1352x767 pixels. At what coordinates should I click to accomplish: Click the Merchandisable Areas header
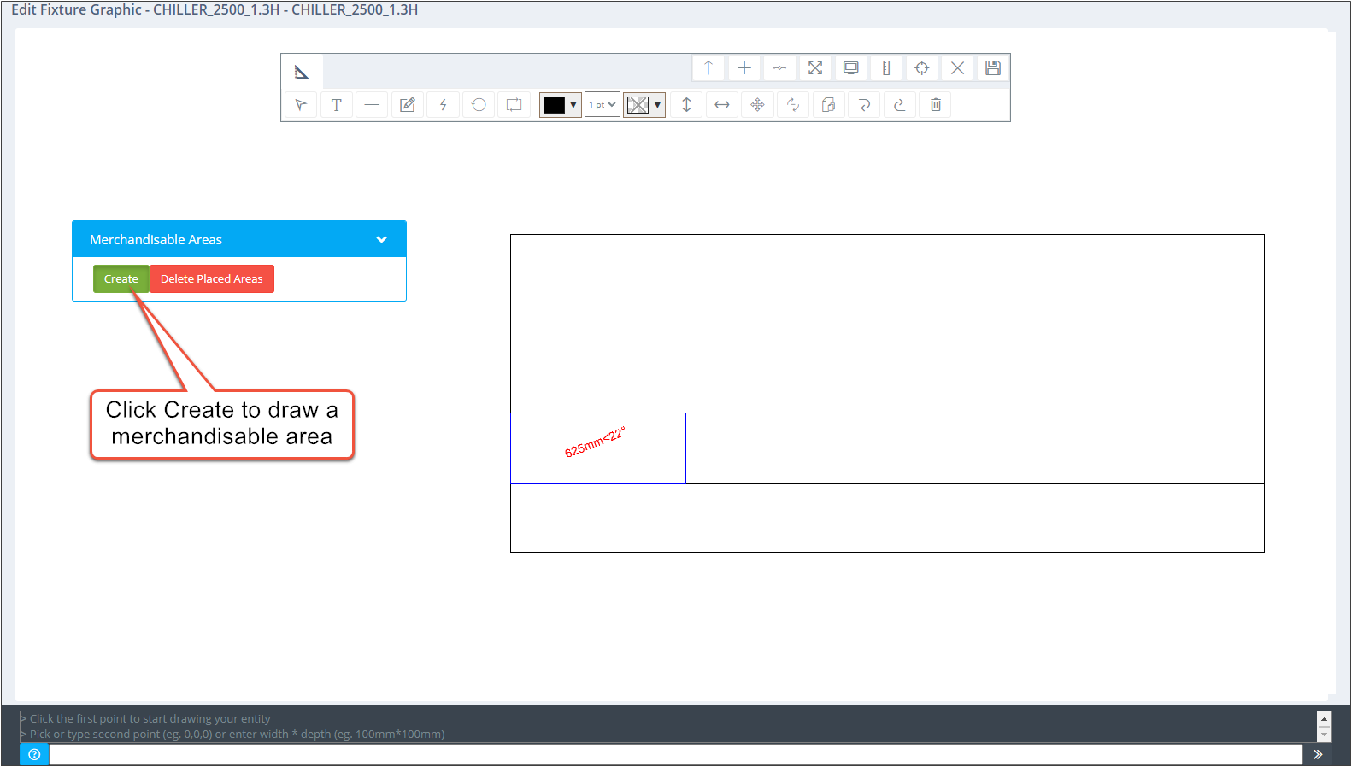pyautogui.click(x=239, y=239)
